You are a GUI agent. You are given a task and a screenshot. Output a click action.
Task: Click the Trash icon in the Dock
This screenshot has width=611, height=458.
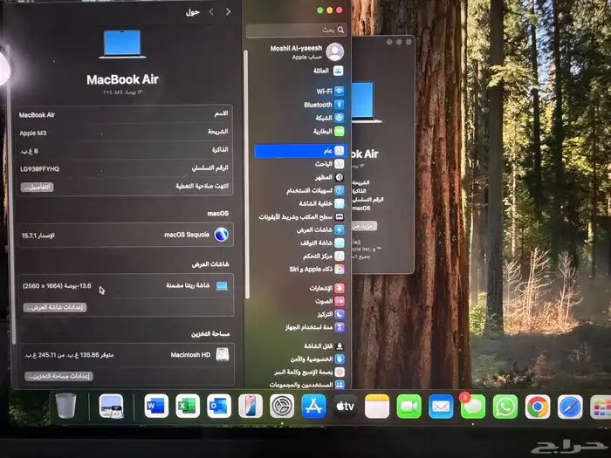pos(66,407)
